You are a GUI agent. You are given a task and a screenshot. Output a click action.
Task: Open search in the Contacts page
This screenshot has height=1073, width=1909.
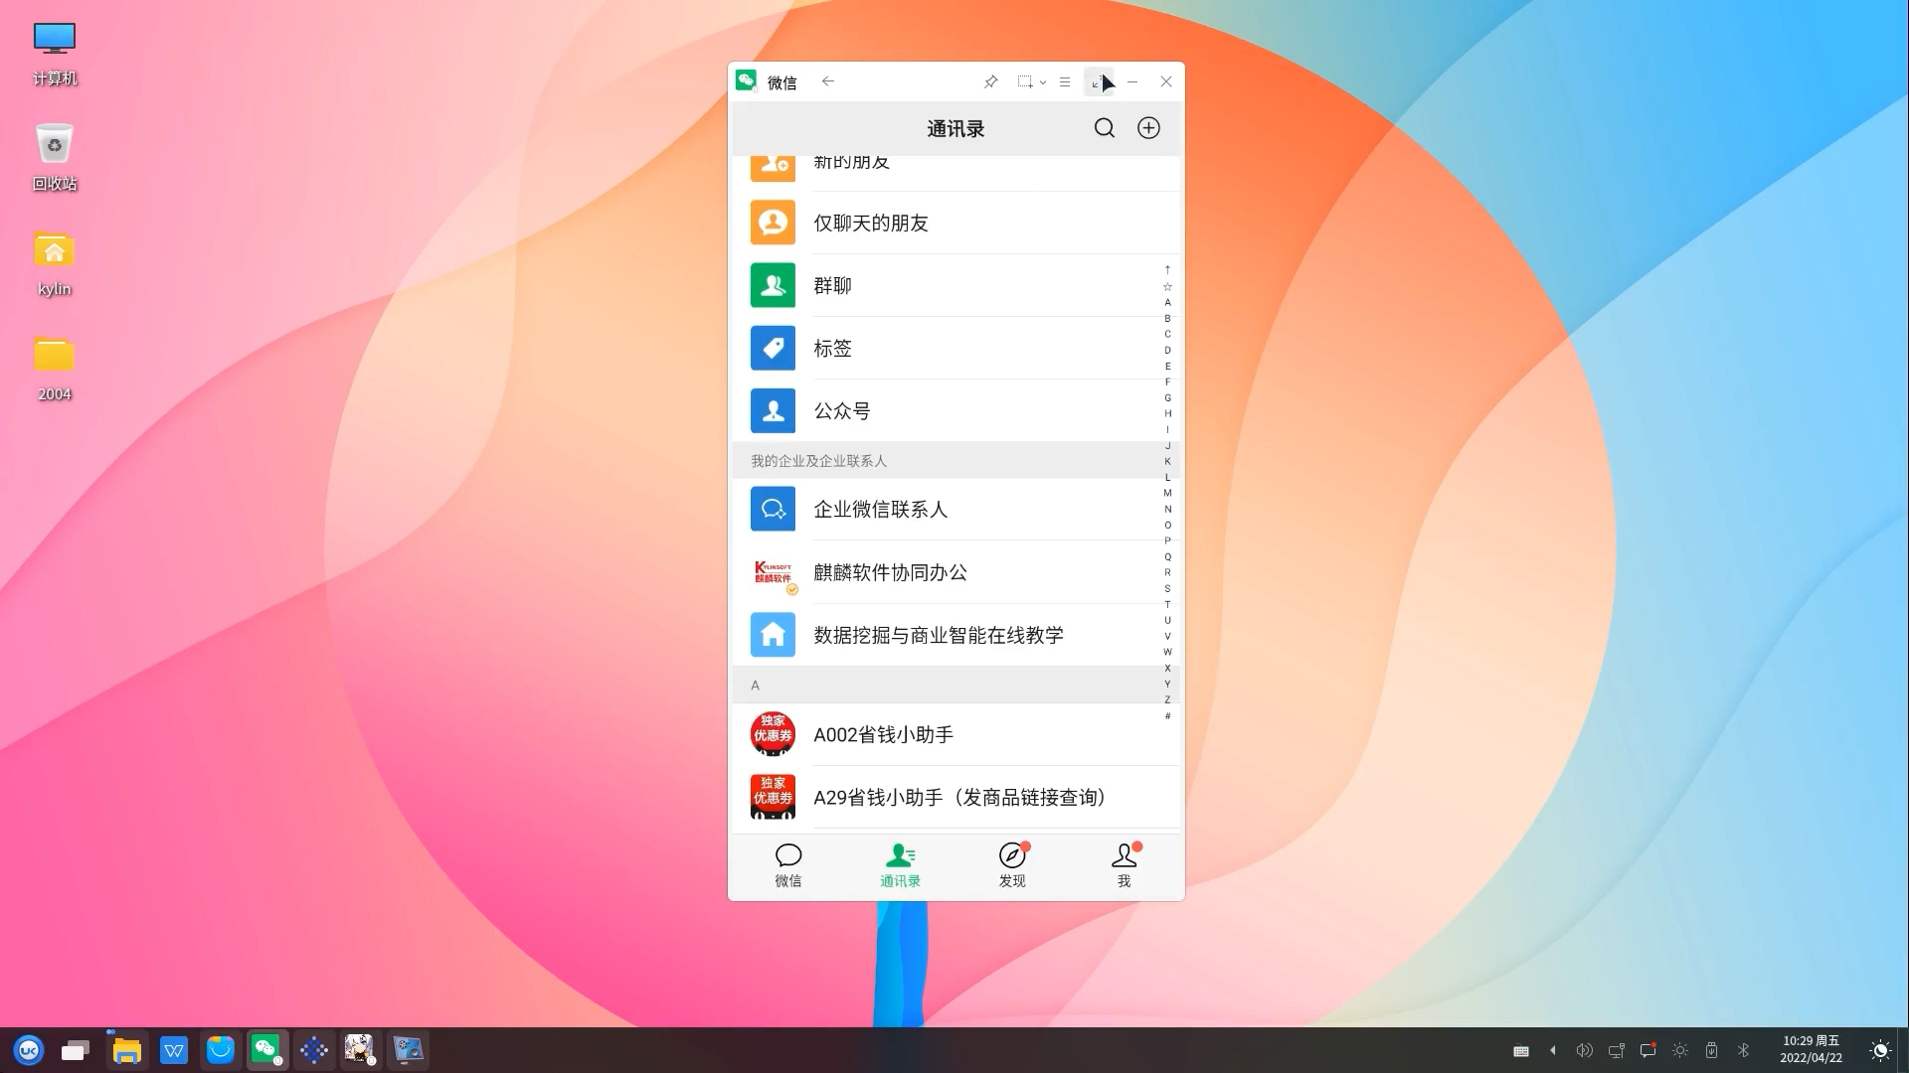click(x=1104, y=128)
